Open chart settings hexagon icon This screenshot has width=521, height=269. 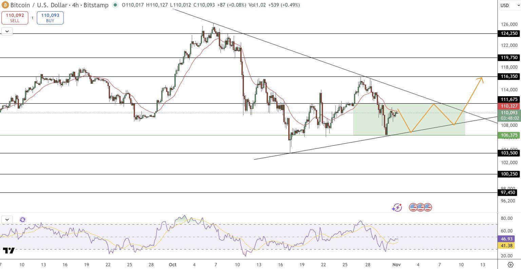510,265
